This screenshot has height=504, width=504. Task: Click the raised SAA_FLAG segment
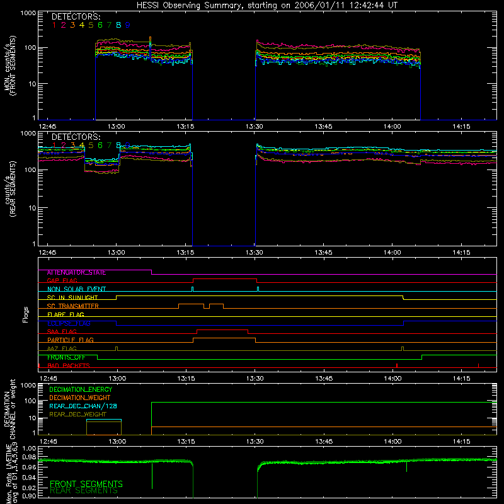point(222,329)
